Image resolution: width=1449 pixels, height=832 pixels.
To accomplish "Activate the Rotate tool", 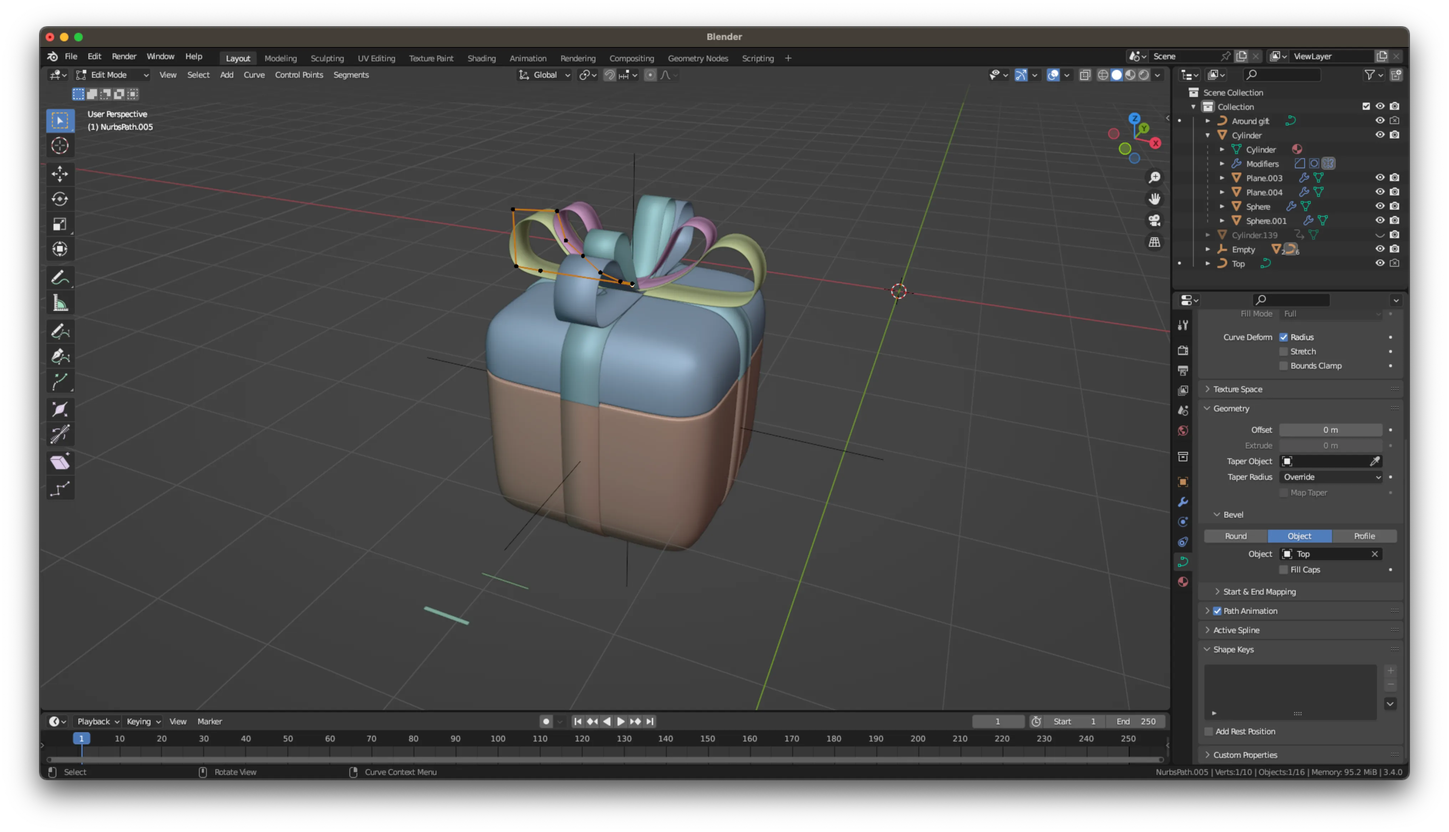I will pos(60,199).
